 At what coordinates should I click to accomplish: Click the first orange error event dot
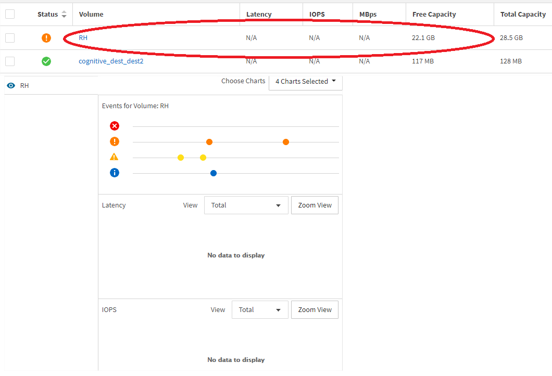[x=209, y=142]
